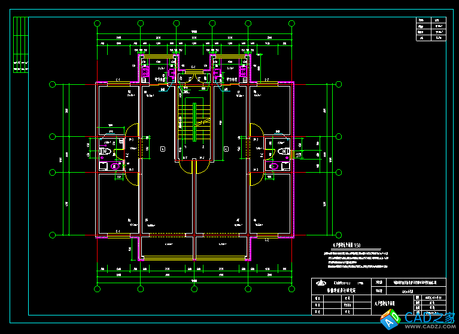Select the boxed A marker right of stairwell
This screenshot has height=334, width=459.
pos(226,148)
